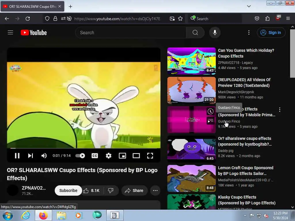
Task: Skip to the next video
Action: tap(31, 156)
